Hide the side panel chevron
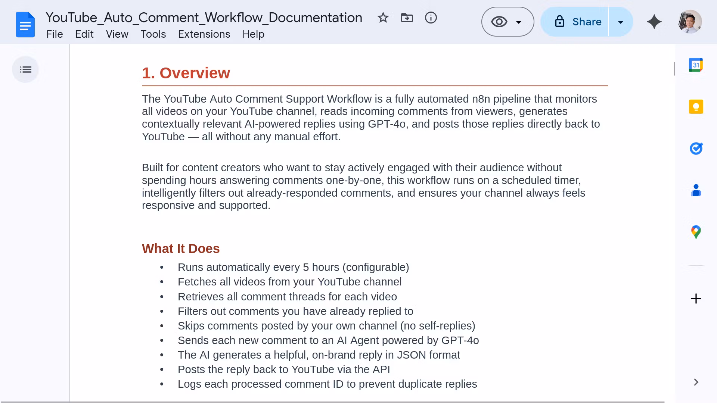The height and width of the screenshot is (403, 717). coord(696,382)
